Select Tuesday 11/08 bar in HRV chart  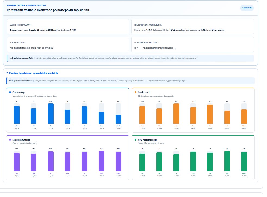(159, 162)
